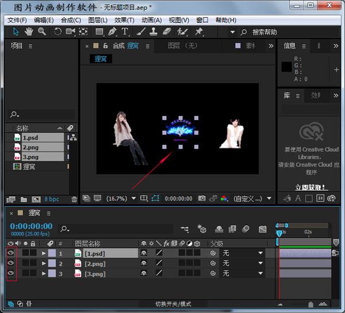Click 切换开关/模式 button
345x313 pixels.
(x=173, y=304)
